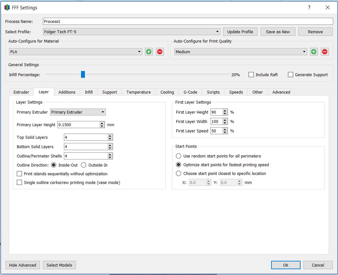Screen dimensions: 338x275
Task: Add new print quality with green plus
Action: 314,52
